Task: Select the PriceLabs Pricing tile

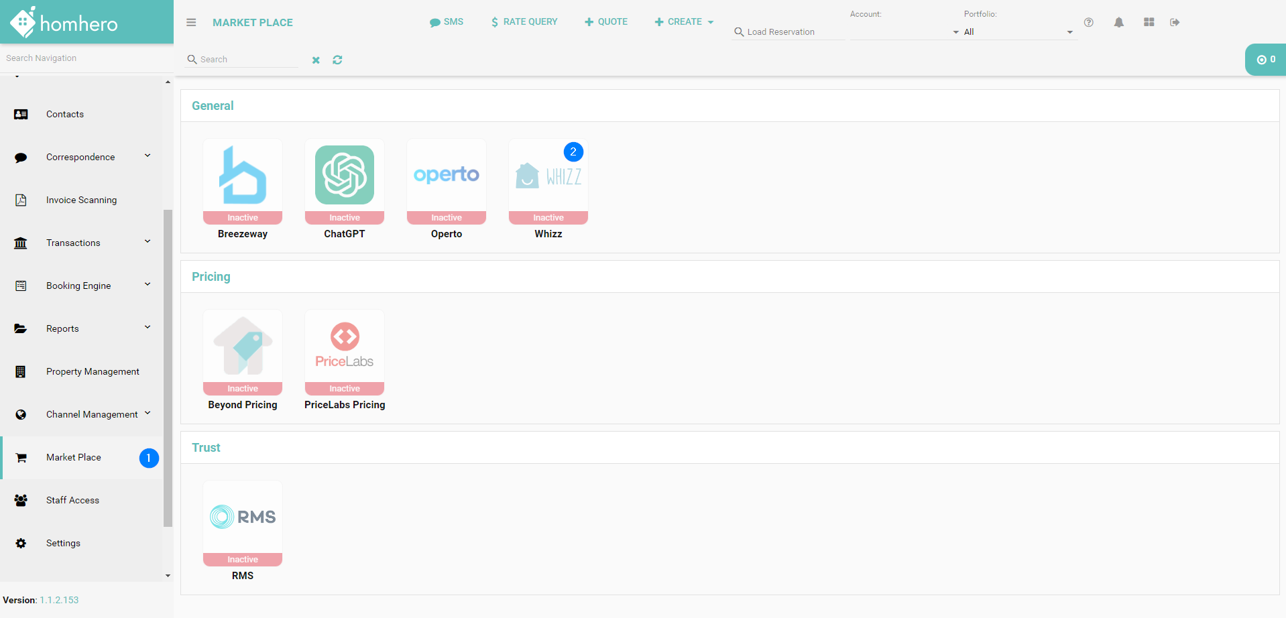Action: [345, 353]
